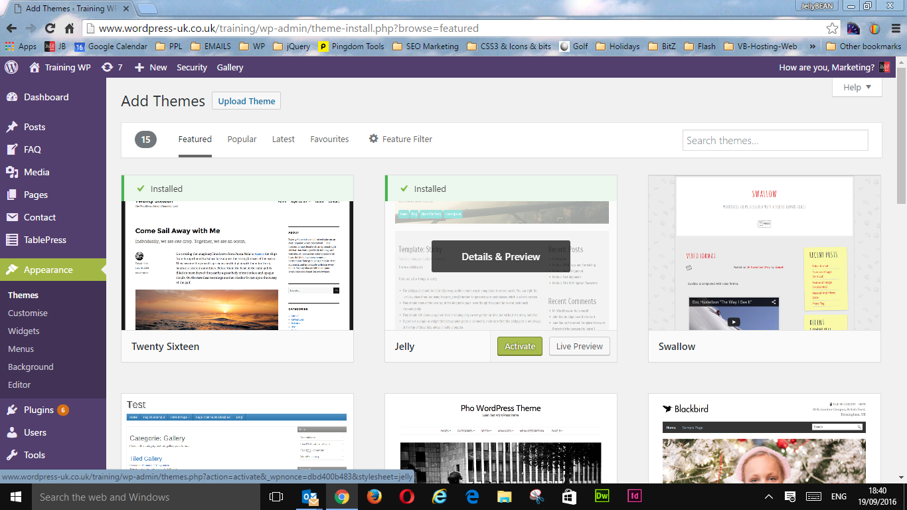The image size is (907, 510).
Task: Select the Featured themes tab
Action: pos(195,139)
